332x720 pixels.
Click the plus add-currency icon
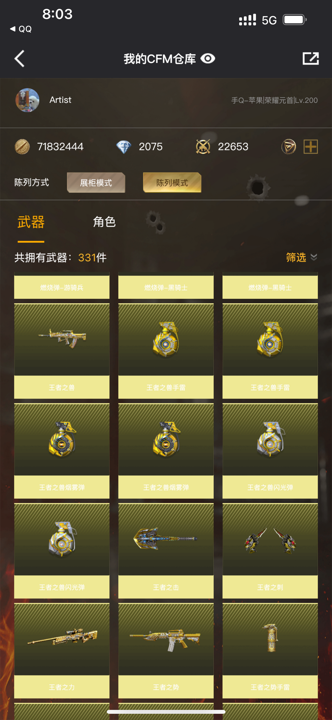pyautogui.click(x=310, y=147)
